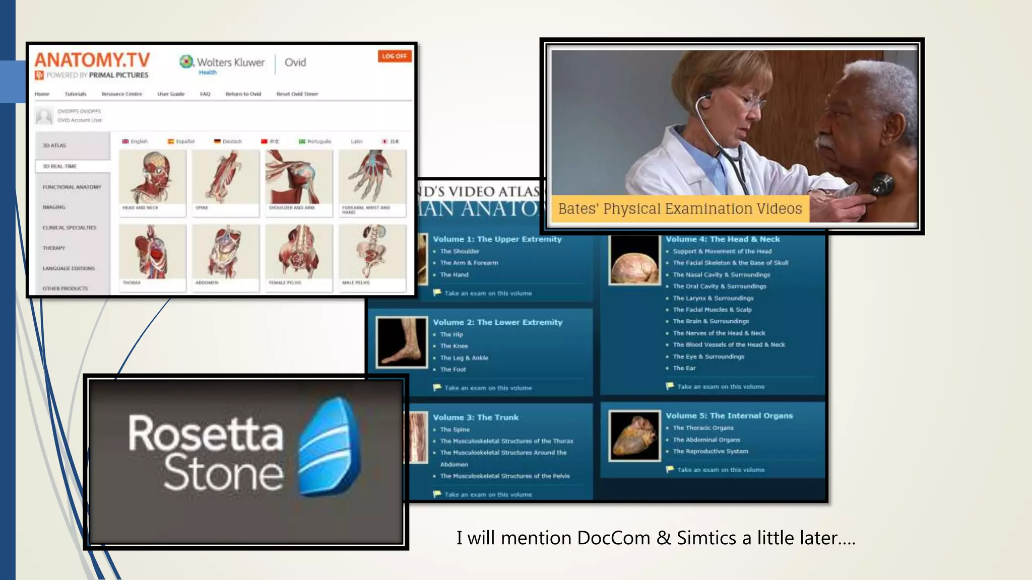This screenshot has width=1032, height=580.
Task: Choose the Latin language option
Action: [357, 141]
